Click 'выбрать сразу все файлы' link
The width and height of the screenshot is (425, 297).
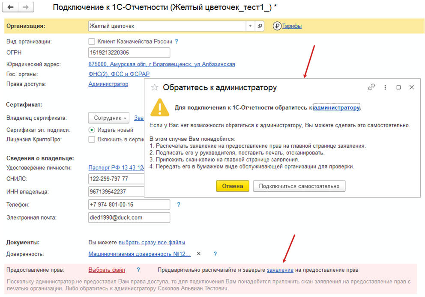(152, 242)
